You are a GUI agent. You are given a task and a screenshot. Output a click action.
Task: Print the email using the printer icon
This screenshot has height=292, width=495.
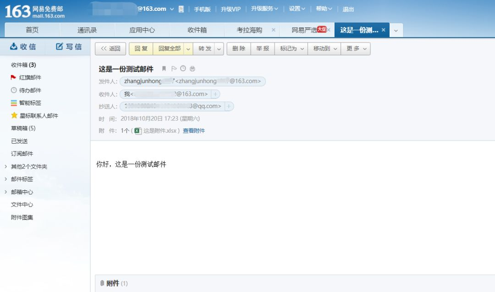tap(192, 69)
